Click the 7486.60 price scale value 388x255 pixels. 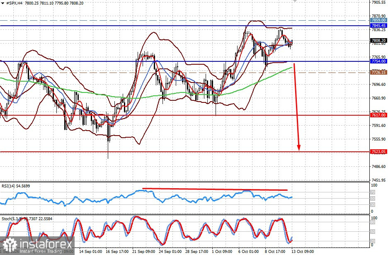click(x=378, y=166)
